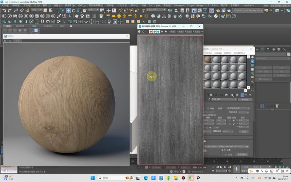Image resolution: width=291 pixels, height=182 pixels.
Task: Toggle backlight in Material Editor side icons
Action: pos(252,61)
